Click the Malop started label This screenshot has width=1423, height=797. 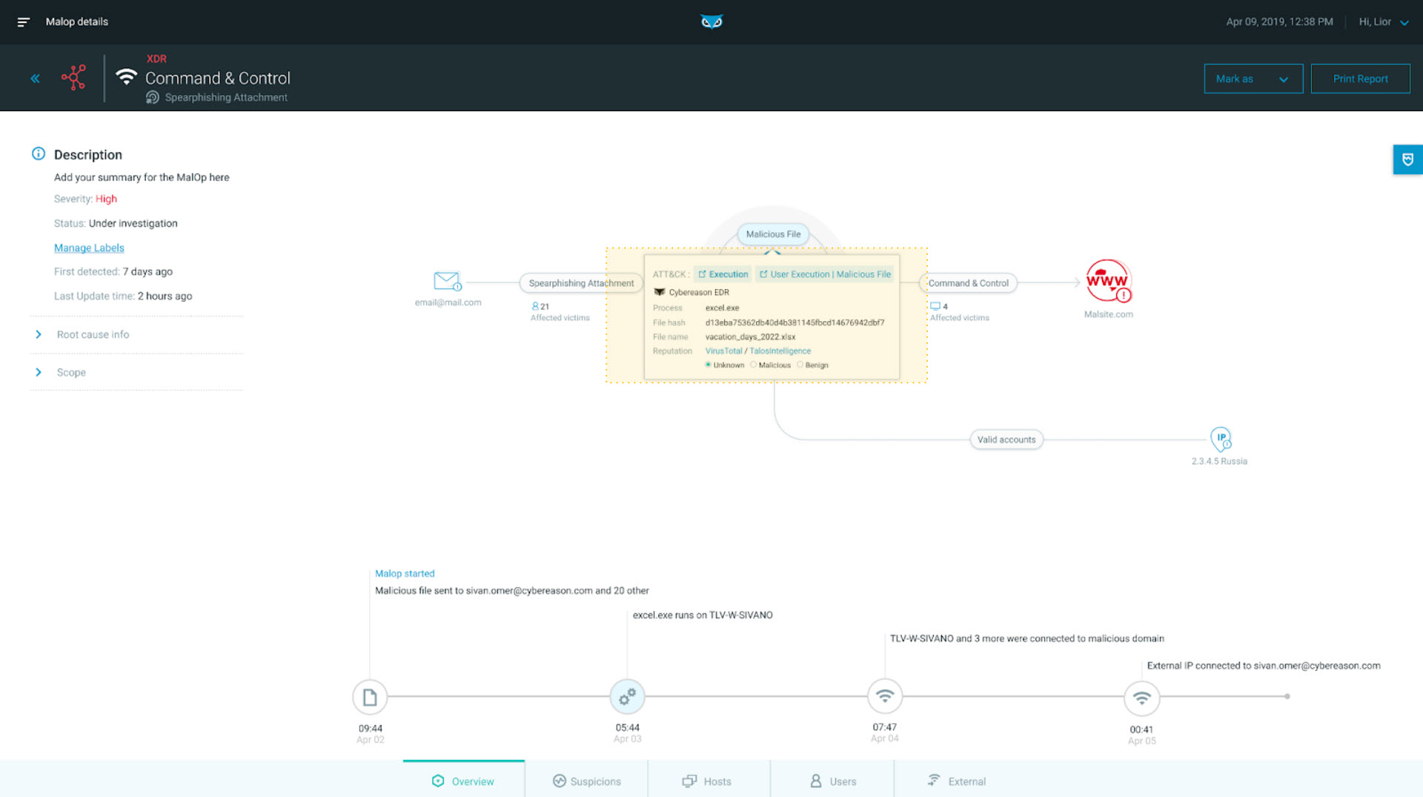405,573
